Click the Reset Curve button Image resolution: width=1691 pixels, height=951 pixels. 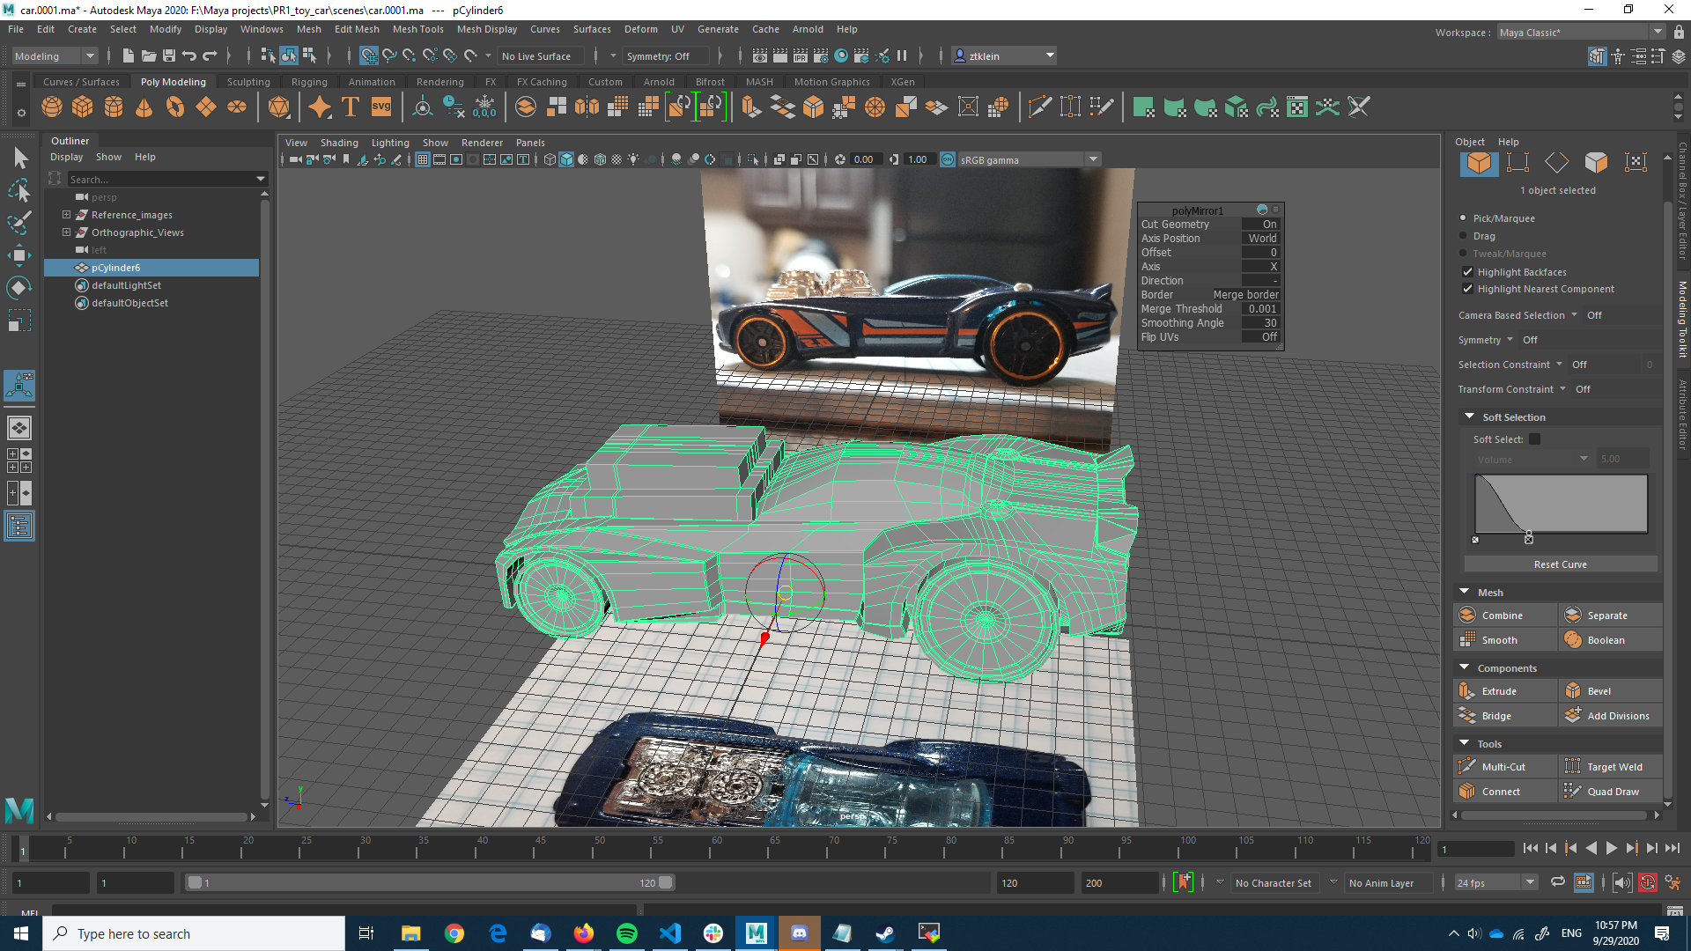click(1559, 564)
